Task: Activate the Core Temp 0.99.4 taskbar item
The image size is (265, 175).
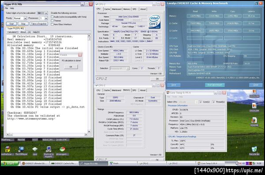Action: [210, 163]
